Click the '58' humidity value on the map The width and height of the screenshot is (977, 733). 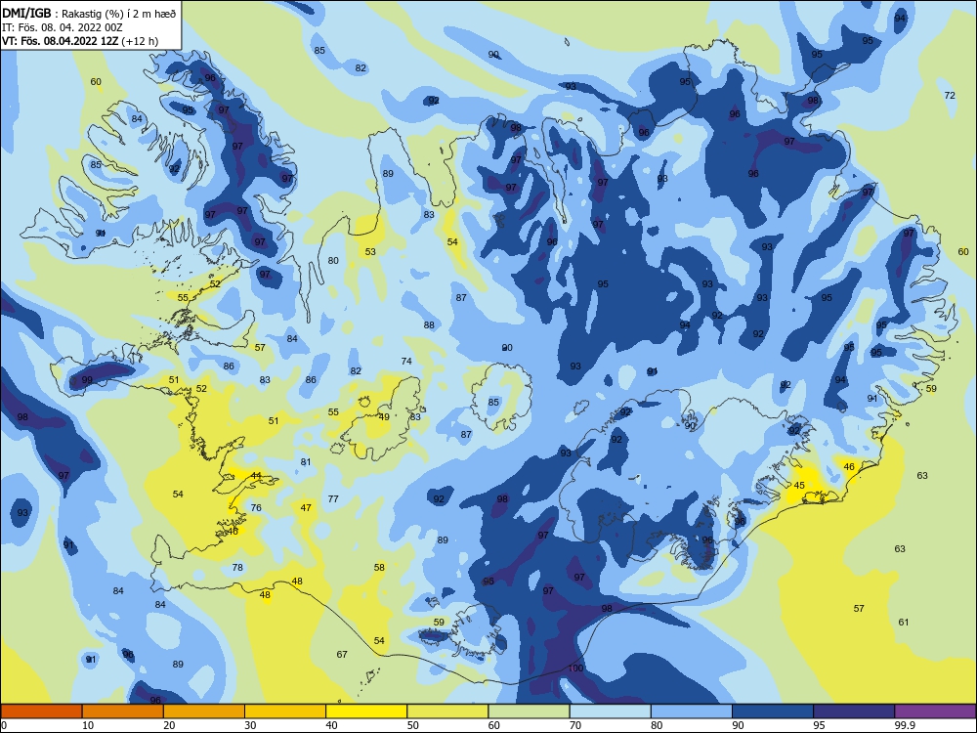click(x=379, y=567)
